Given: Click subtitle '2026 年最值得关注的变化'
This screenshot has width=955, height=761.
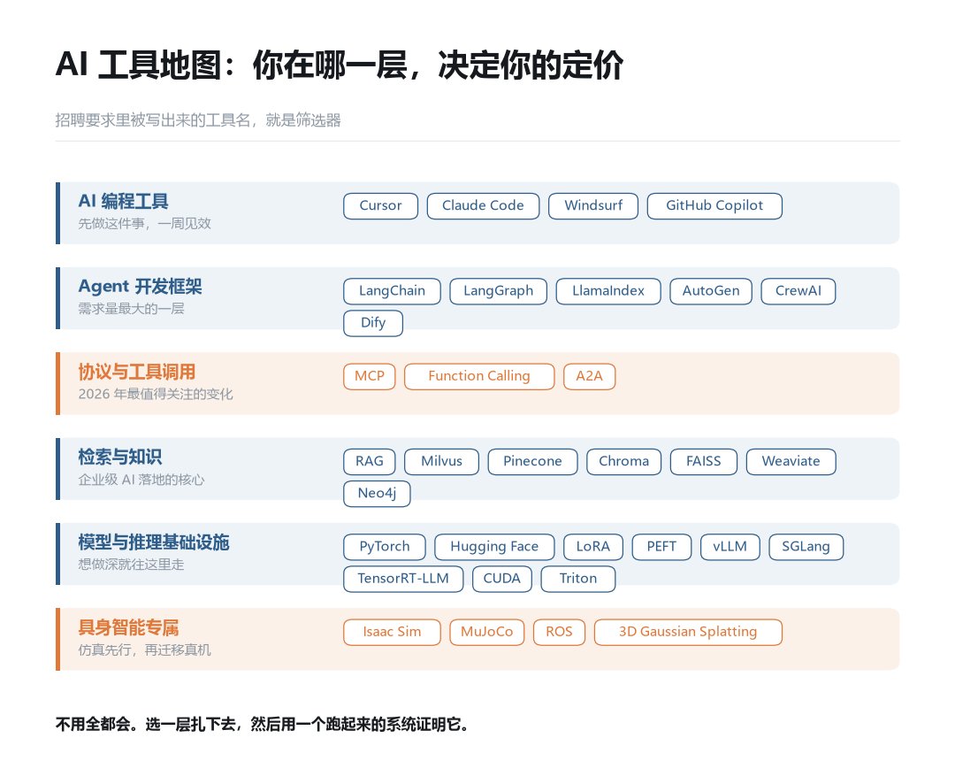Looking at the screenshot, I should [x=156, y=394].
